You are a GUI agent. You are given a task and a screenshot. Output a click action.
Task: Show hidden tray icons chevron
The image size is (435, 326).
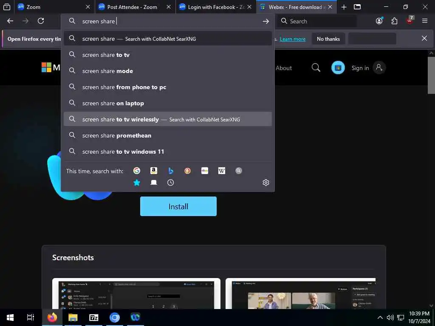tap(380, 318)
